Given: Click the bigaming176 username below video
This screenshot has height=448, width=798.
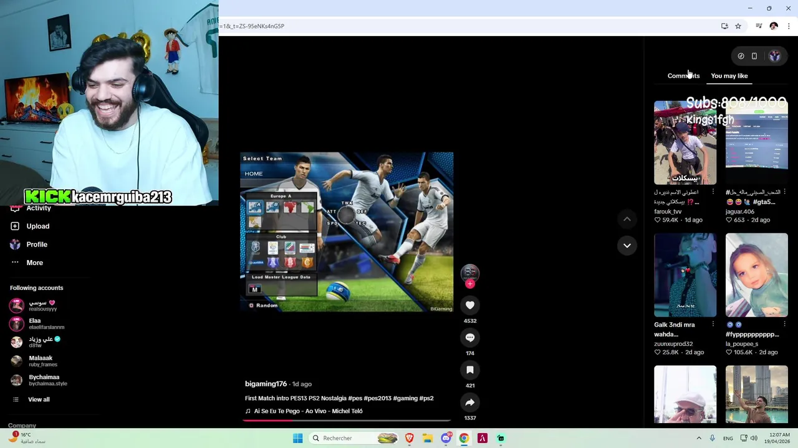Looking at the screenshot, I should click(266, 384).
